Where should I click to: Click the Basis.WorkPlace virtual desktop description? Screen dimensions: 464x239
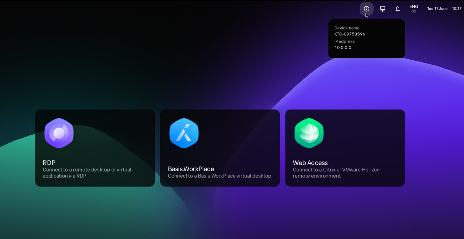(x=219, y=176)
